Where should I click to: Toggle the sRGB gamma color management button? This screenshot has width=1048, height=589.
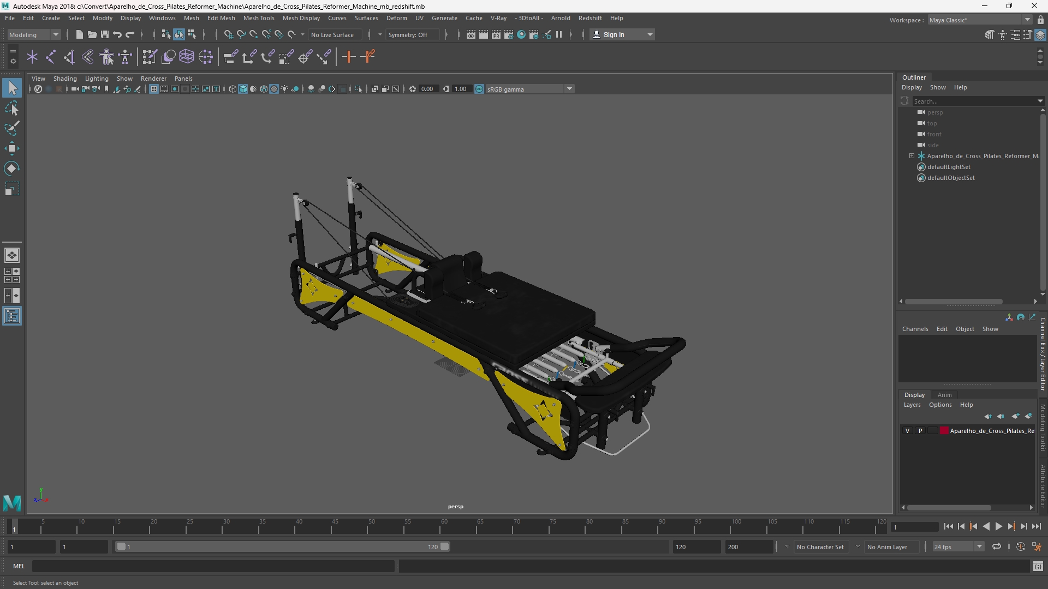click(479, 89)
